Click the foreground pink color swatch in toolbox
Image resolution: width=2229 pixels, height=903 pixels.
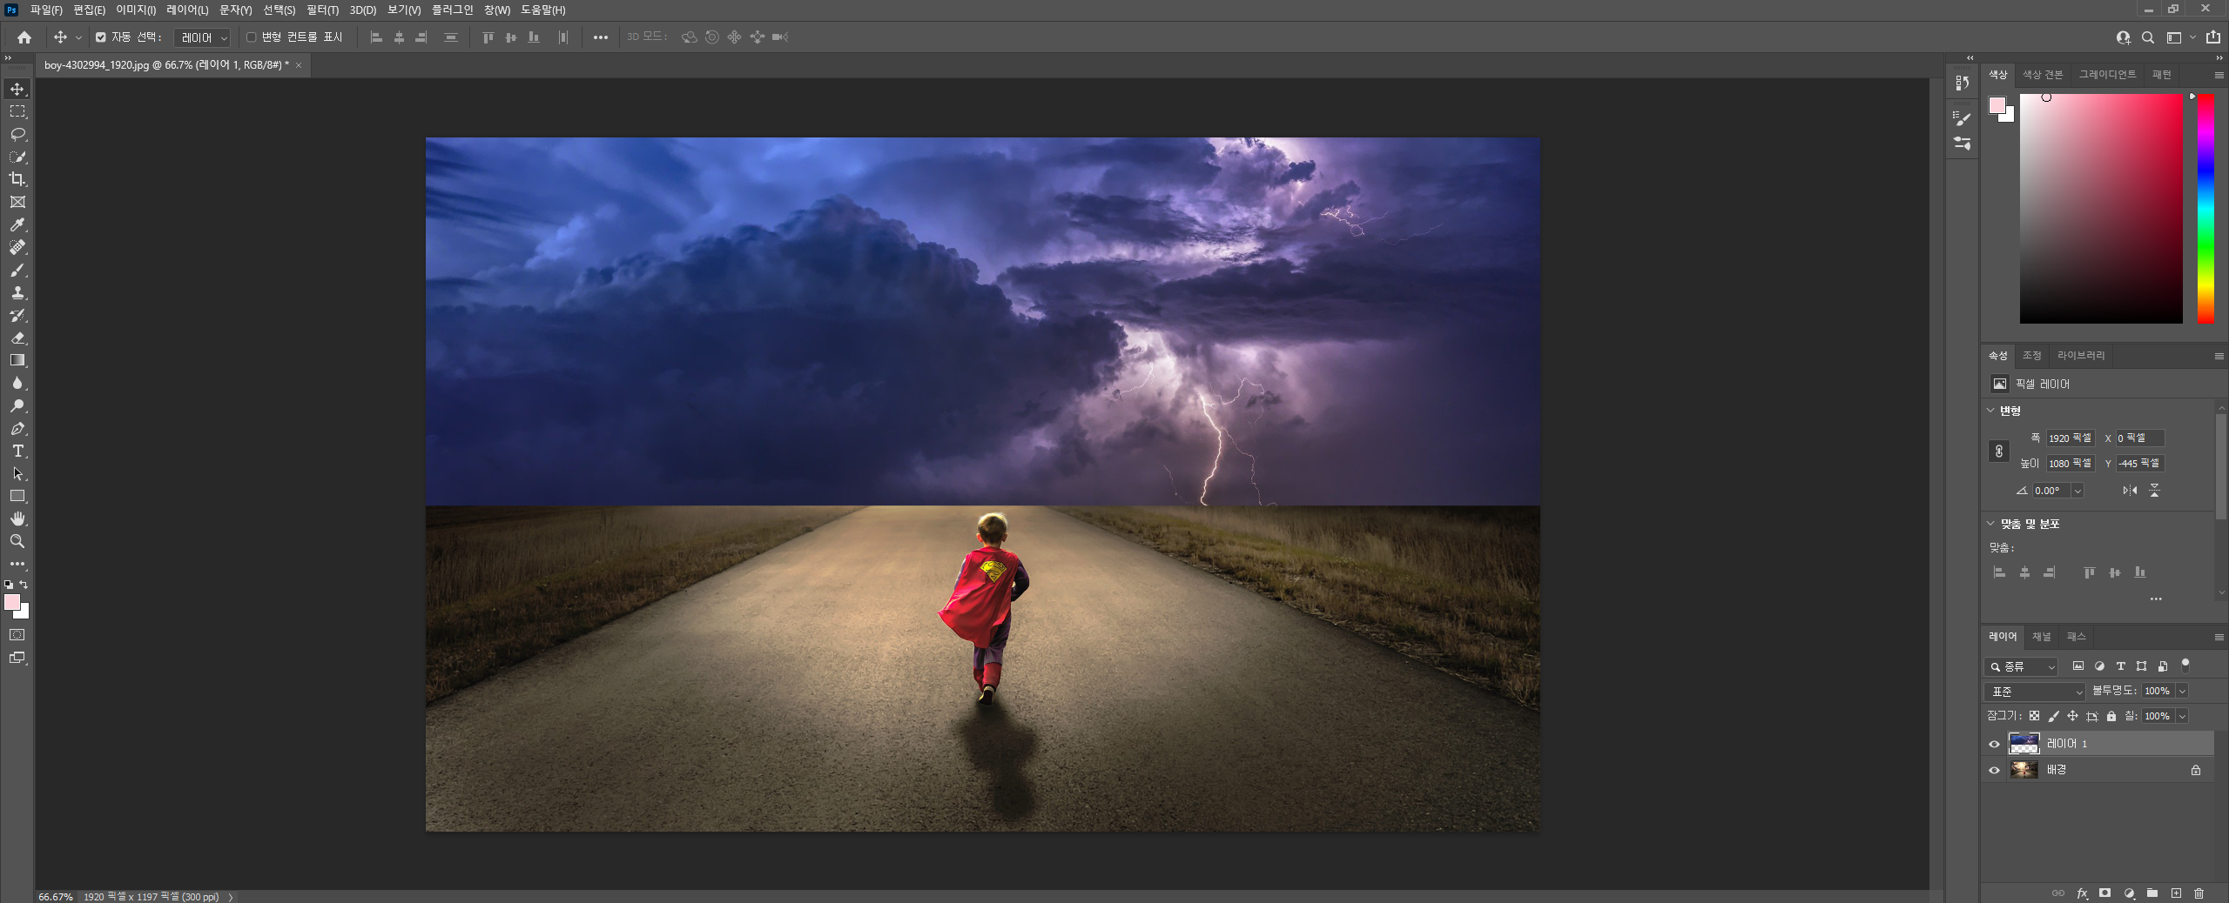(12, 602)
